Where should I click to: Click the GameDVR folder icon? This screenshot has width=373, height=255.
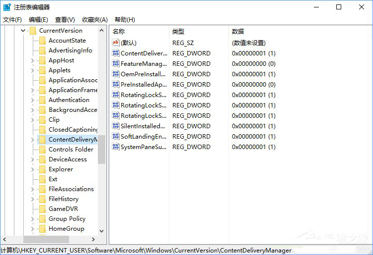coord(42,209)
